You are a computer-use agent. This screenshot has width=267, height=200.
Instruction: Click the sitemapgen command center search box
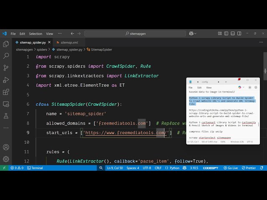pyautogui.click(x=135, y=33)
